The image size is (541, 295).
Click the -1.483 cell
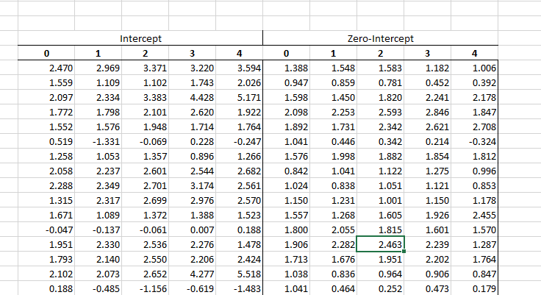tap(240, 289)
